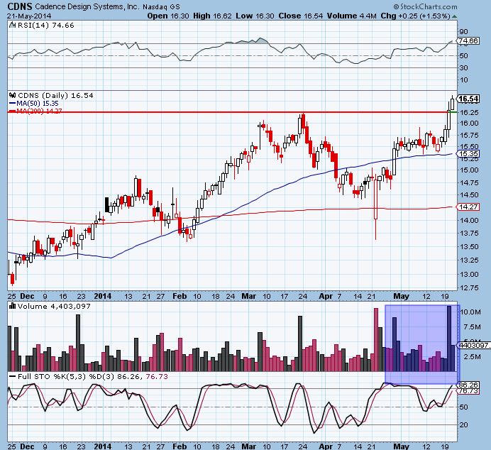Click 15.00 on the price axis
491x450 pixels.
pos(469,170)
